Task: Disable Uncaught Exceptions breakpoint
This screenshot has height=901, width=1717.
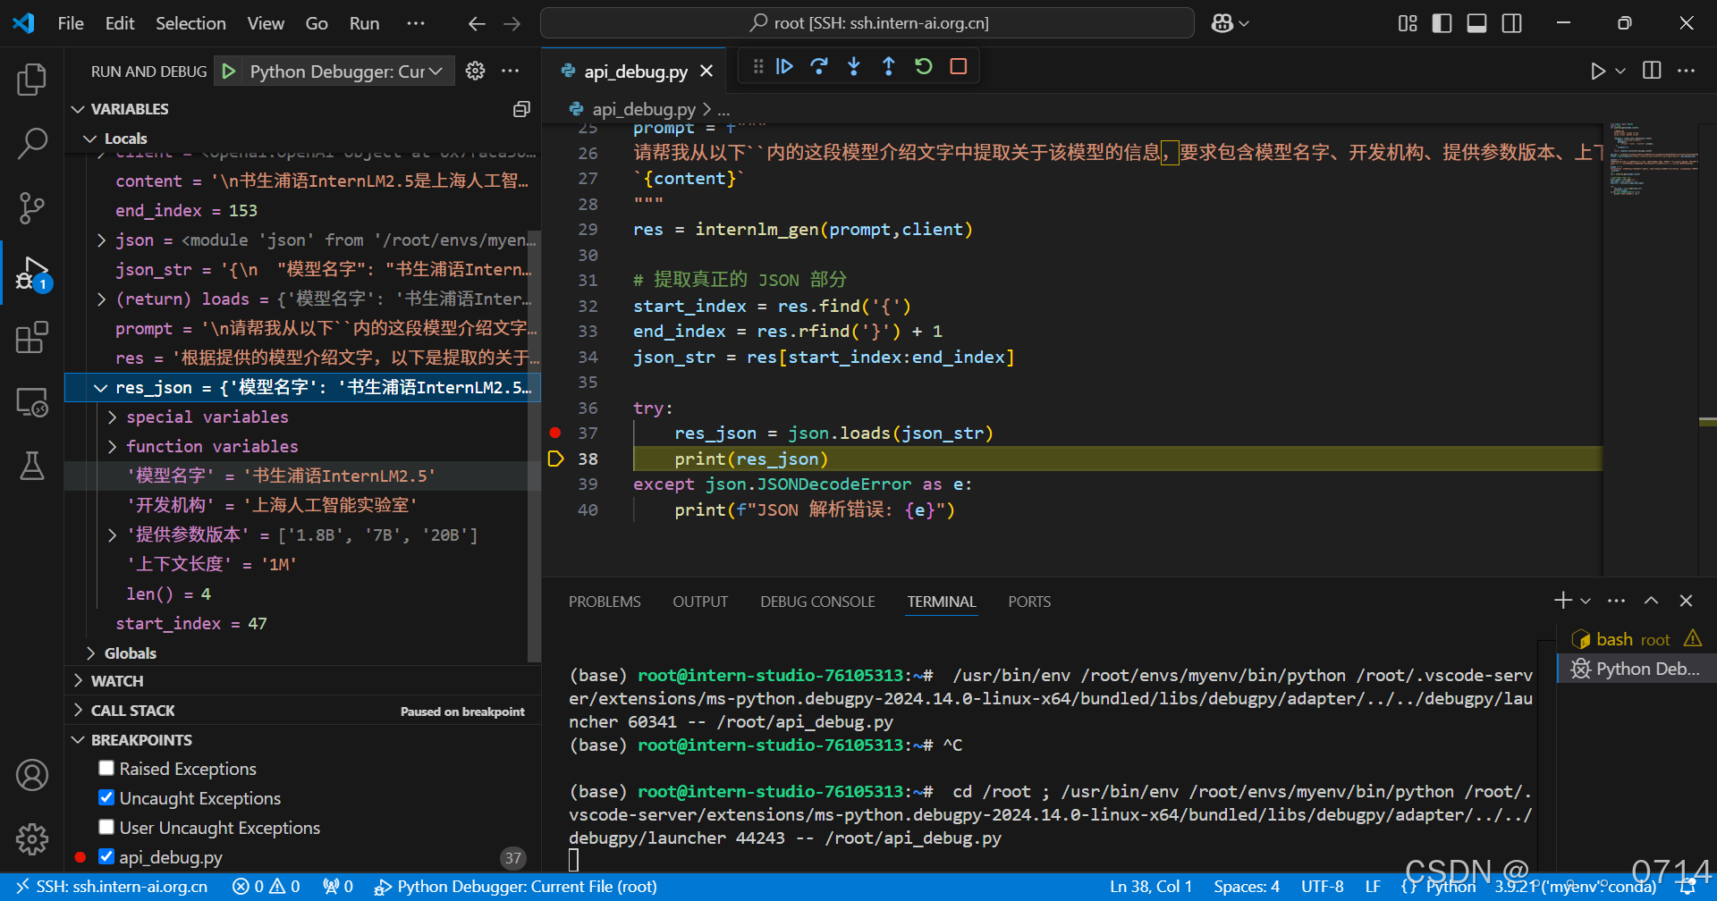Action: [x=106, y=797]
